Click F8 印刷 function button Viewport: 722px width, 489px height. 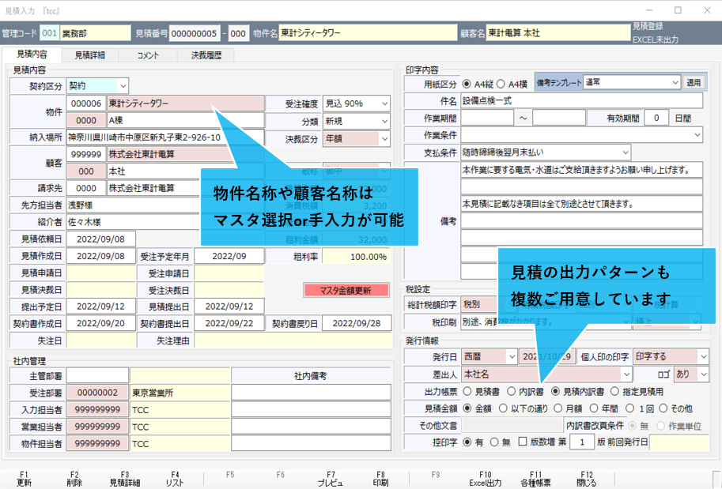click(380, 479)
